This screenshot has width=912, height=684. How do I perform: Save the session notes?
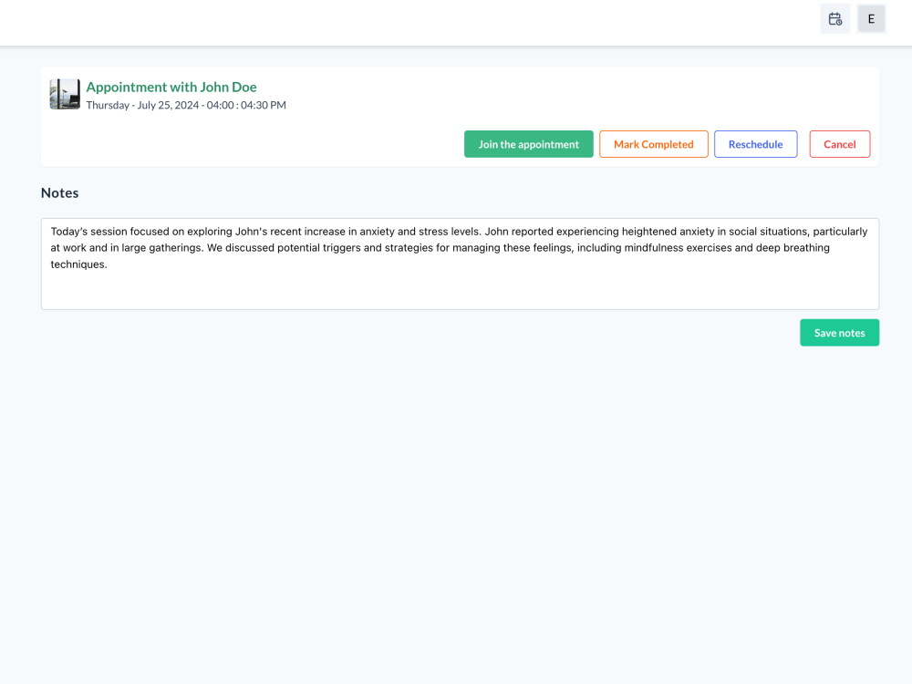pyautogui.click(x=839, y=333)
